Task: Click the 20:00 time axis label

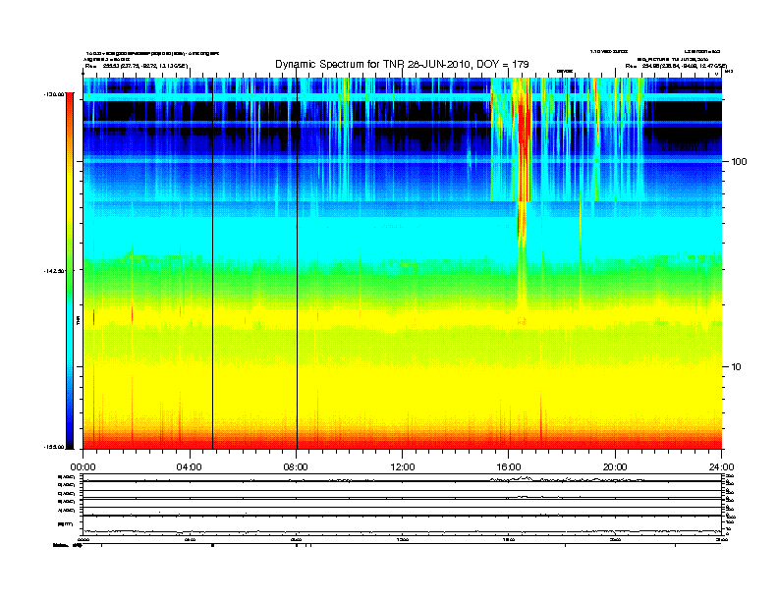Action: 615,467
